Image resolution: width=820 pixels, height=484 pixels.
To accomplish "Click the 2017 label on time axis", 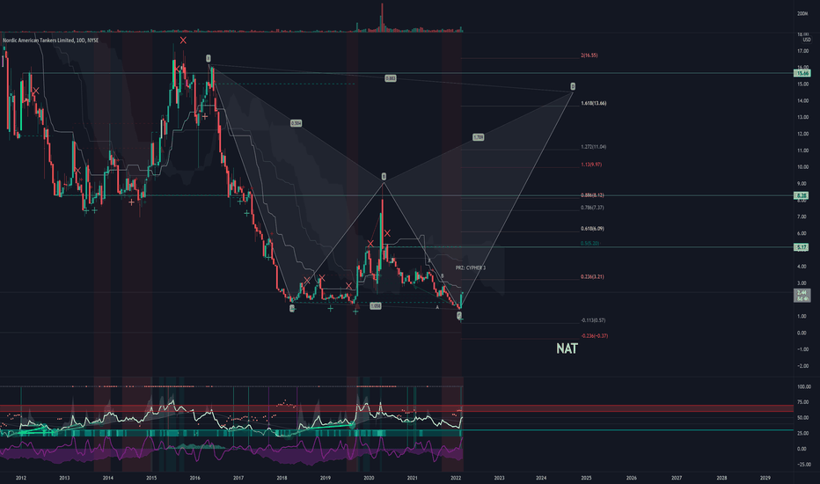I will click(238, 478).
